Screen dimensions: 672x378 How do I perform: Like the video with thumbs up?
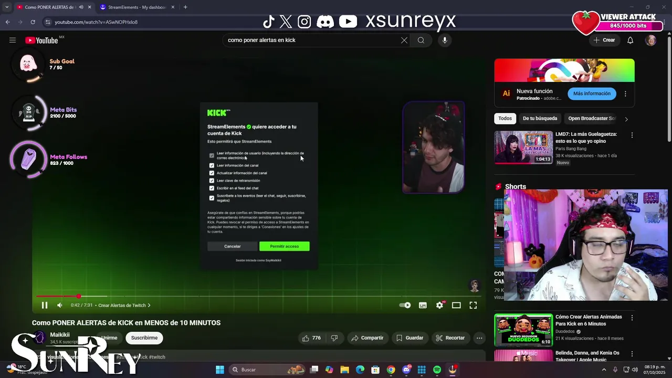pyautogui.click(x=311, y=338)
